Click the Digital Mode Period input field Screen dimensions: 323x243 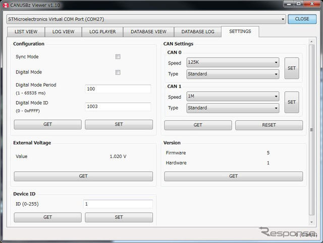tap(118, 89)
